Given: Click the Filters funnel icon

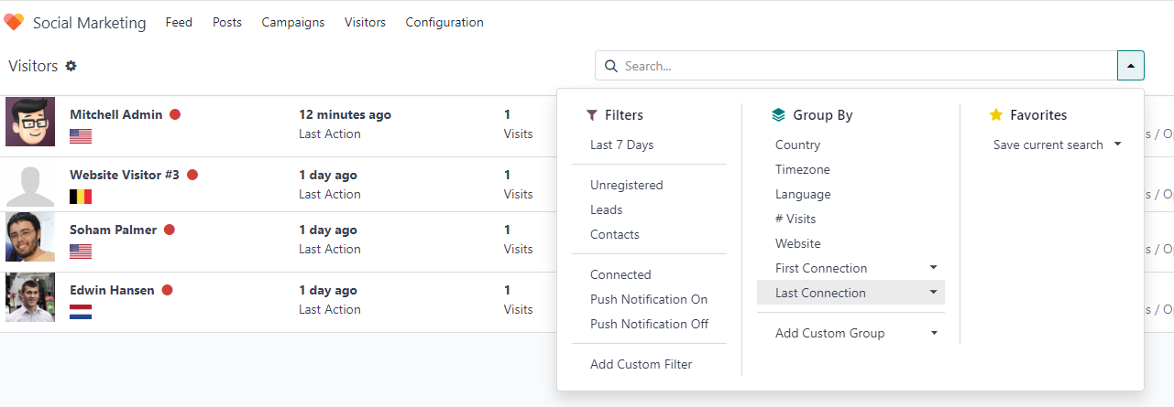Looking at the screenshot, I should coord(592,115).
